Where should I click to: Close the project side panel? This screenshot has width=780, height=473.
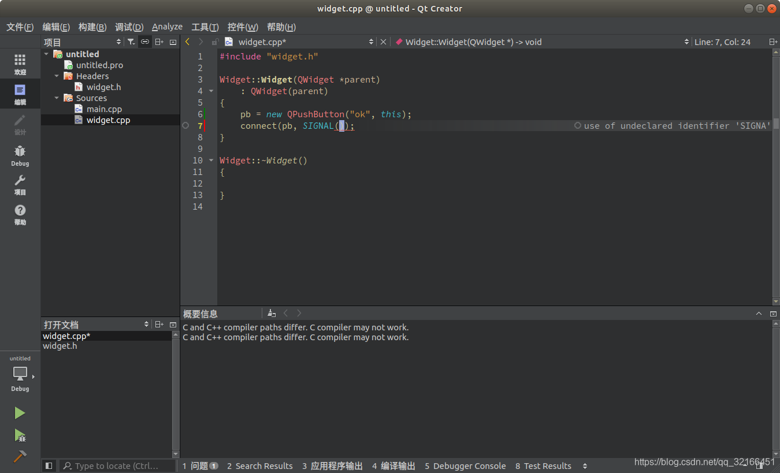pos(173,42)
